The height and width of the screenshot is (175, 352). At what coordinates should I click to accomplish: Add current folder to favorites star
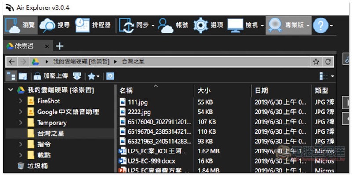coord(316,62)
